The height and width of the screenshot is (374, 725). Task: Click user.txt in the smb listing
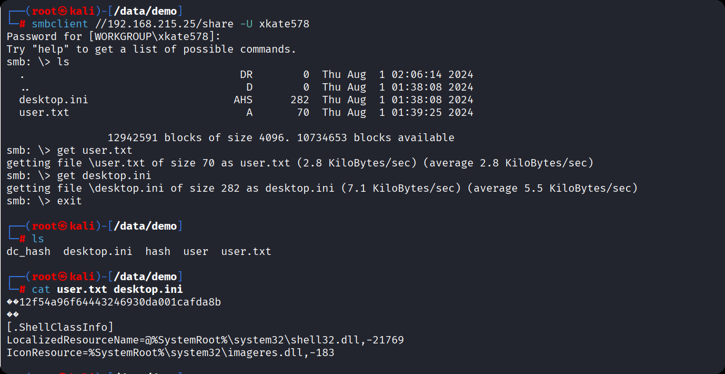tap(44, 112)
